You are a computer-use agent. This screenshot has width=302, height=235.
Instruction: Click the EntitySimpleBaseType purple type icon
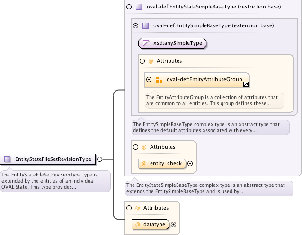point(146,25)
